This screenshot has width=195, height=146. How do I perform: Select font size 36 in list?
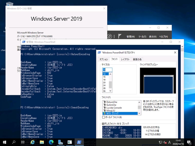(x=106, y=91)
